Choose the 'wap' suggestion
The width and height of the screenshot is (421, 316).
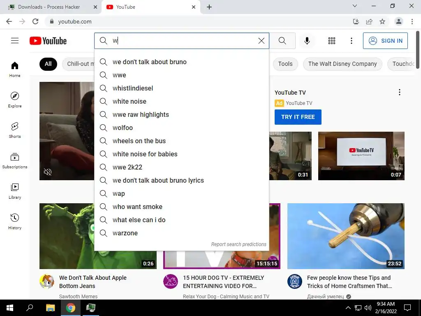181,193
